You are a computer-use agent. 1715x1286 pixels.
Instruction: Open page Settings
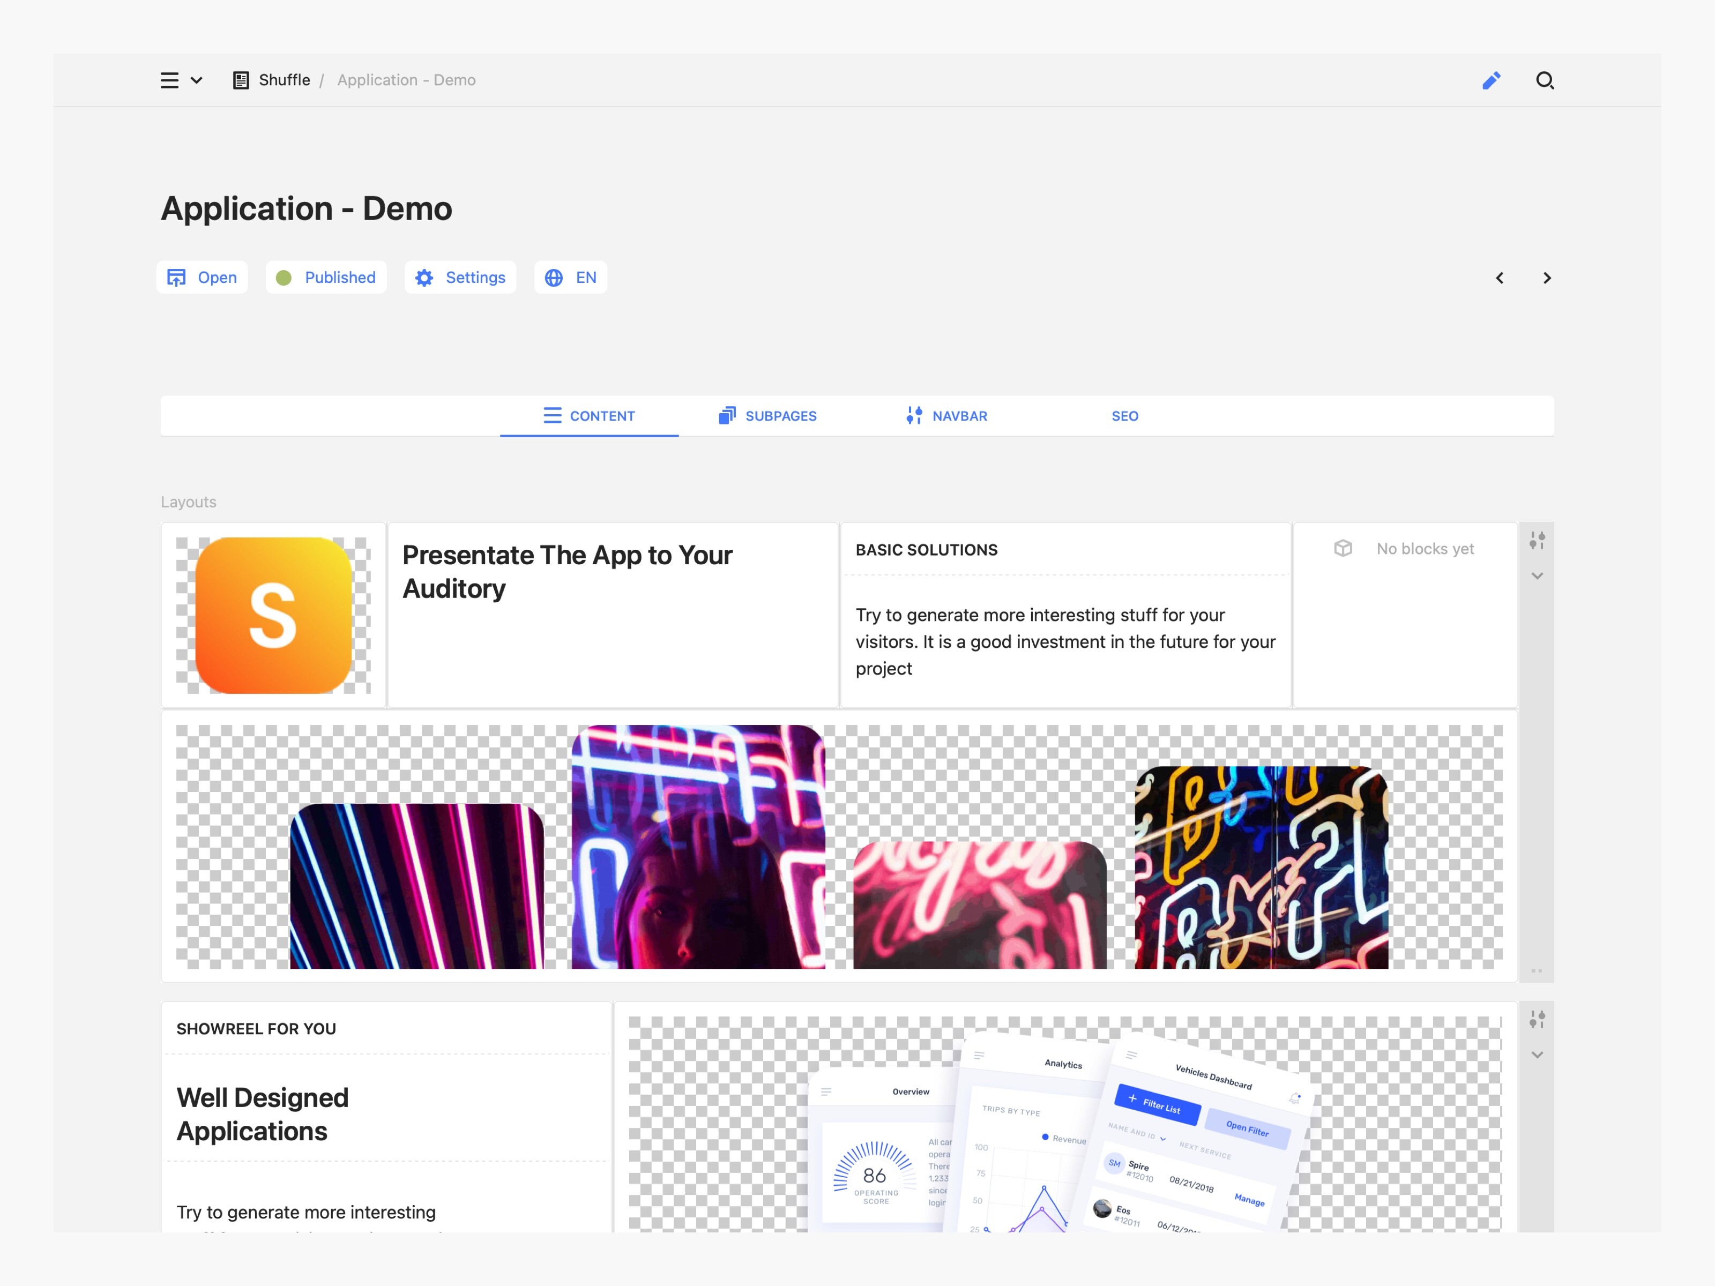(x=460, y=278)
